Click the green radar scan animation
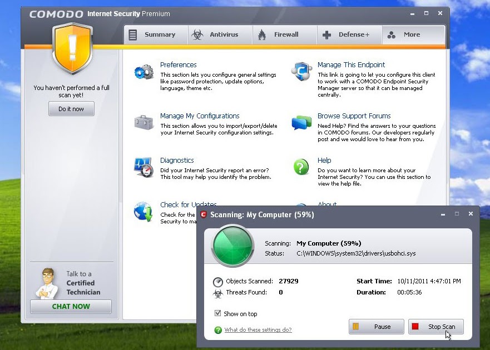Image resolution: width=490 pixels, height=350 pixels. coord(232,246)
